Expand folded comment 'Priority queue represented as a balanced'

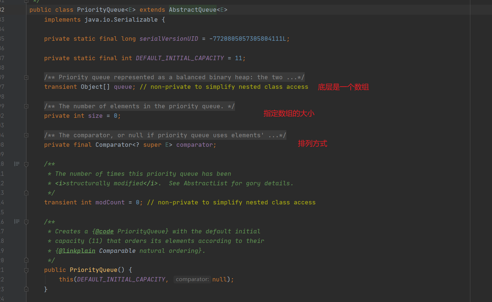(26, 77)
